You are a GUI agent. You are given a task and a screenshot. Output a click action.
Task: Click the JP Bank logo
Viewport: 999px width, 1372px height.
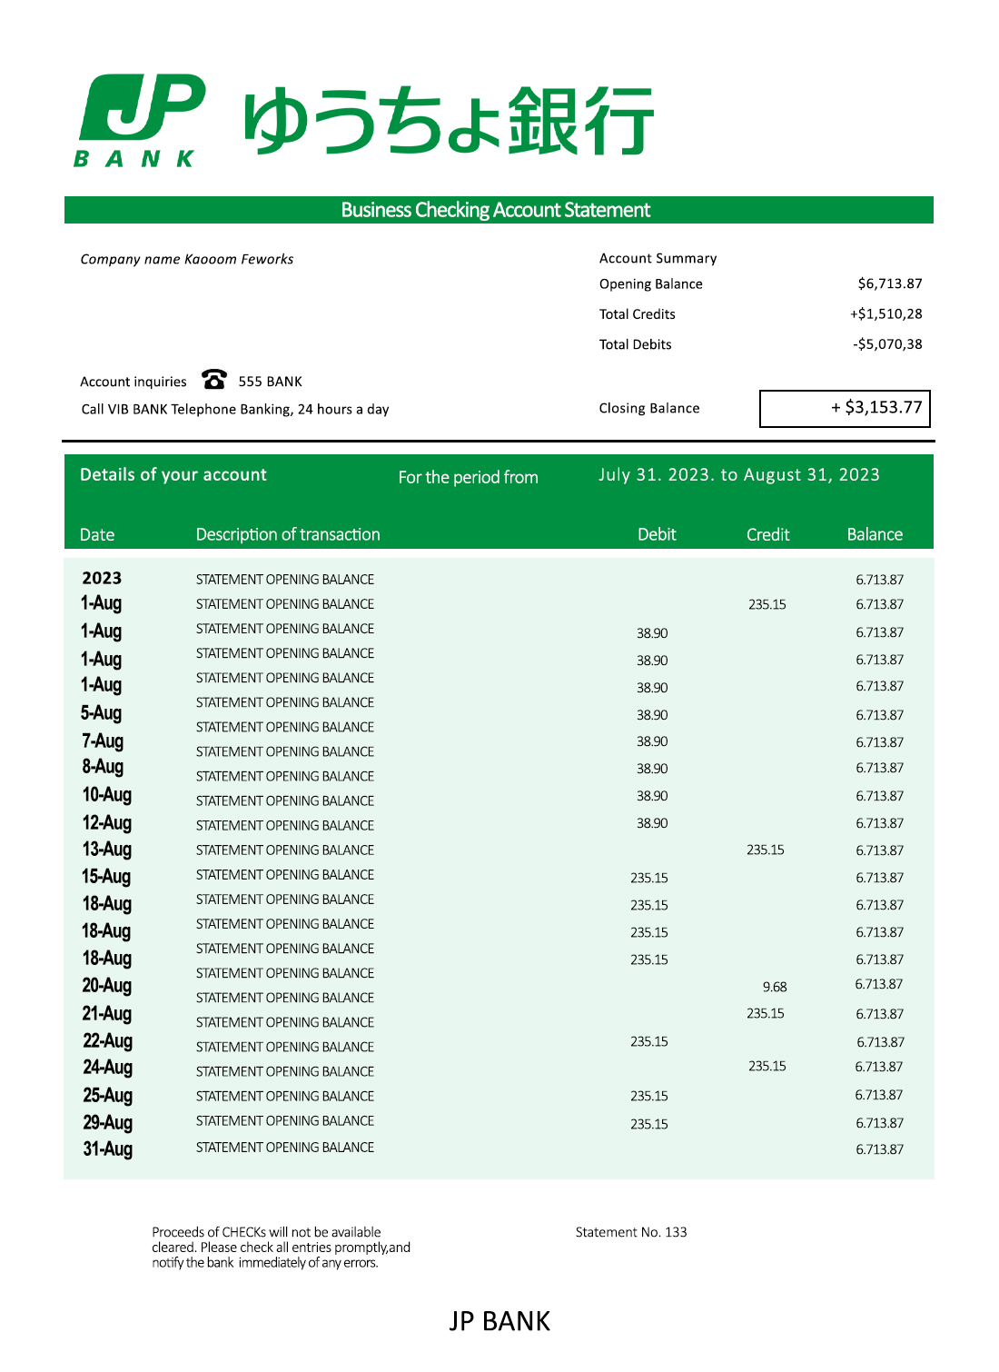(x=141, y=109)
